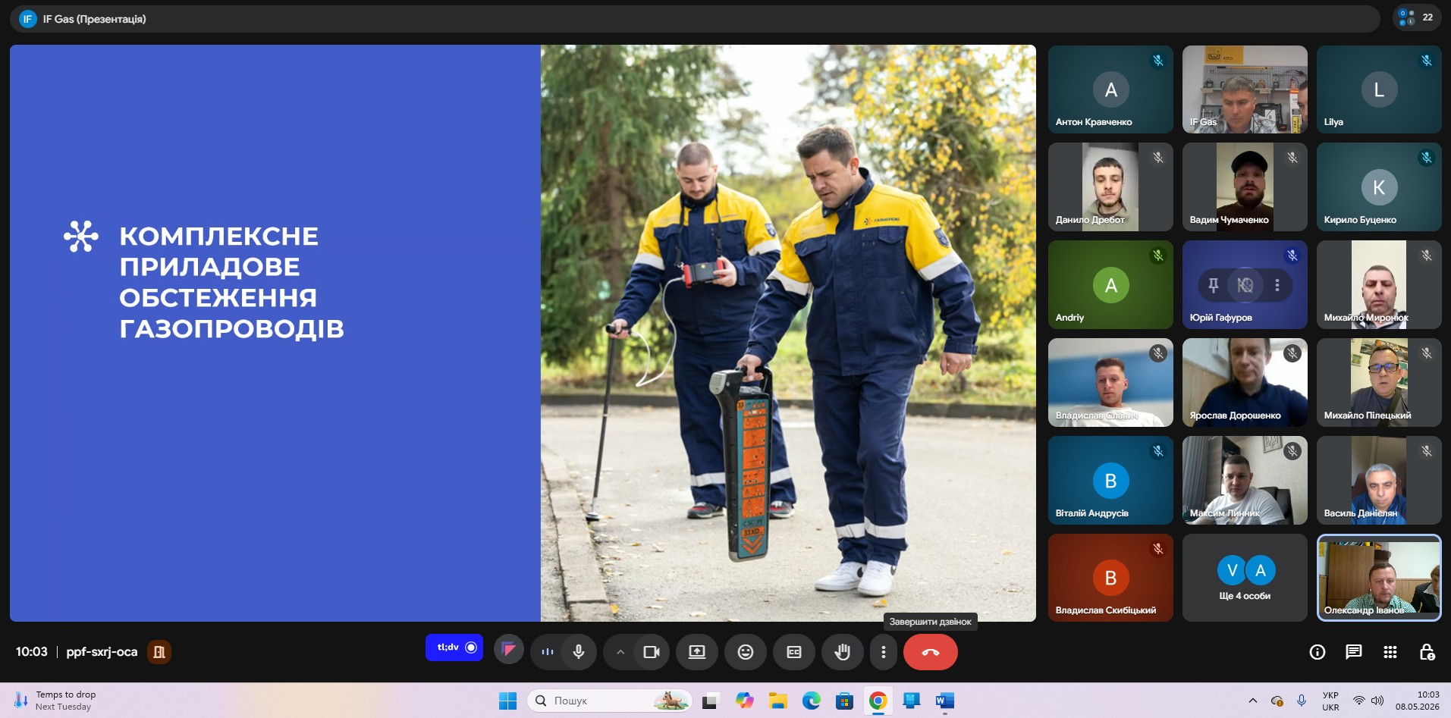Click the Windows taskbar search field
This screenshot has width=1451, height=718.
point(610,701)
